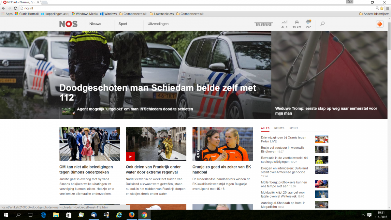Click the orange NPO icon button
The width and height of the screenshot is (391, 220).
pos(380,24)
